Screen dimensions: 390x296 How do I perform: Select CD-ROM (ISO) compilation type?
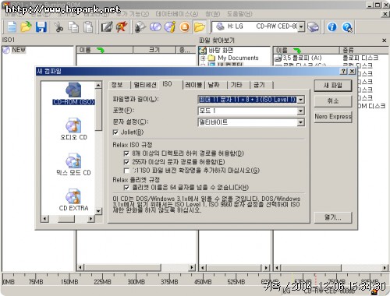click(x=73, y=93)
